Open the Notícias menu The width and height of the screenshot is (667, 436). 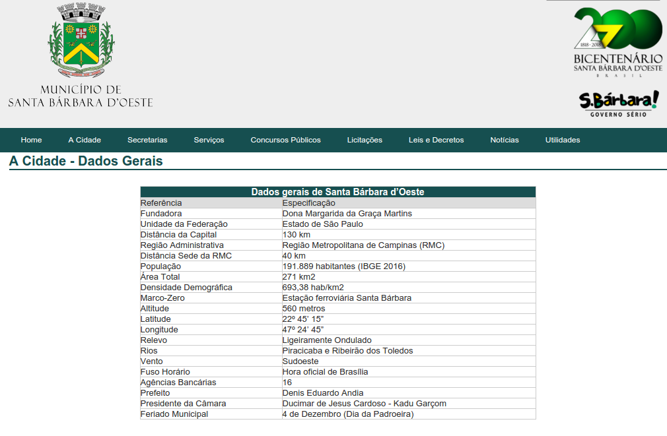point(505,140)
